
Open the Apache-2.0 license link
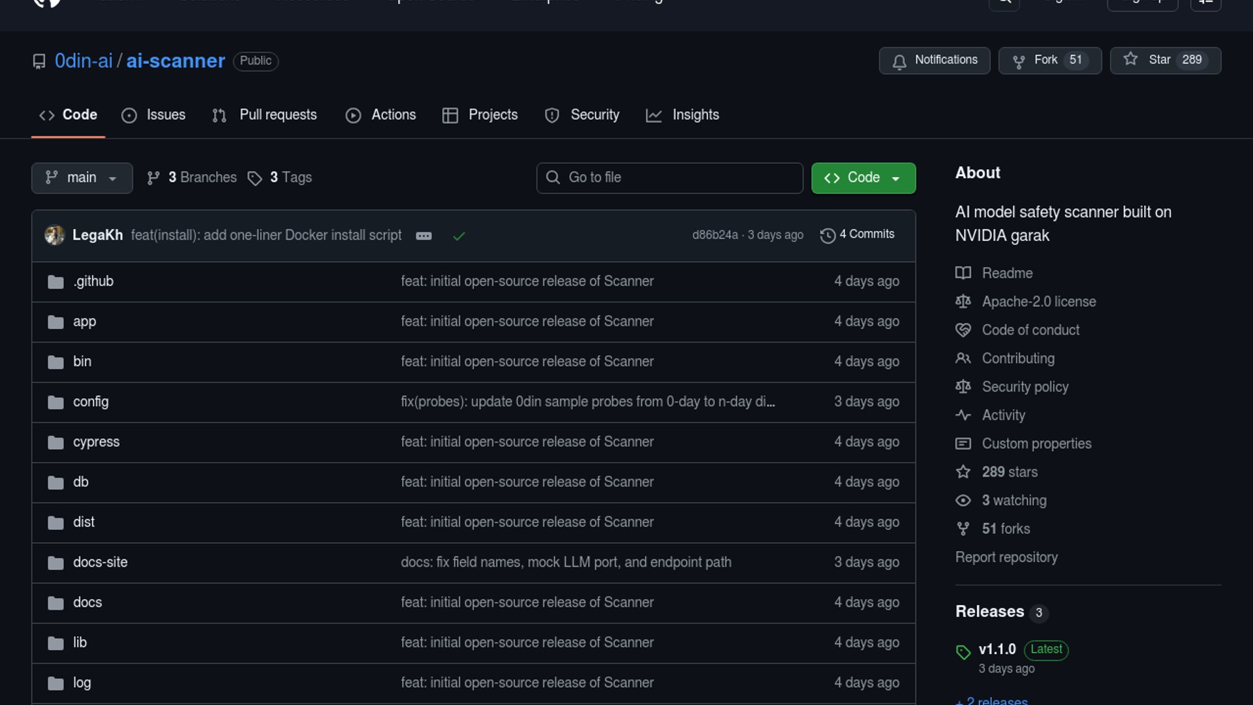tap(1038, 302)
